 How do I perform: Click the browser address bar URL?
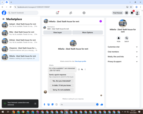coord(33,7)
